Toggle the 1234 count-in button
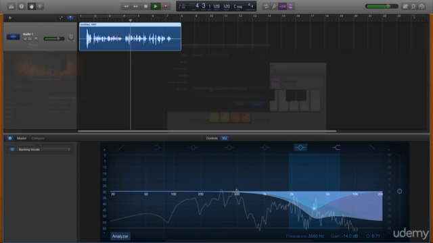 tap(283, 6)
